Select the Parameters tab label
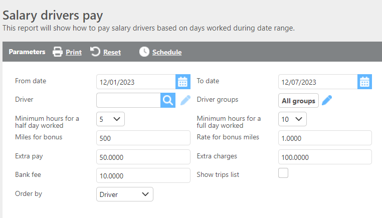Image resolution: width=382 pixels, height=218 pixels. coord(27,52)
